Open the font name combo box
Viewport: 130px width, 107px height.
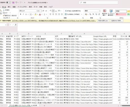(x=28, y=11)
